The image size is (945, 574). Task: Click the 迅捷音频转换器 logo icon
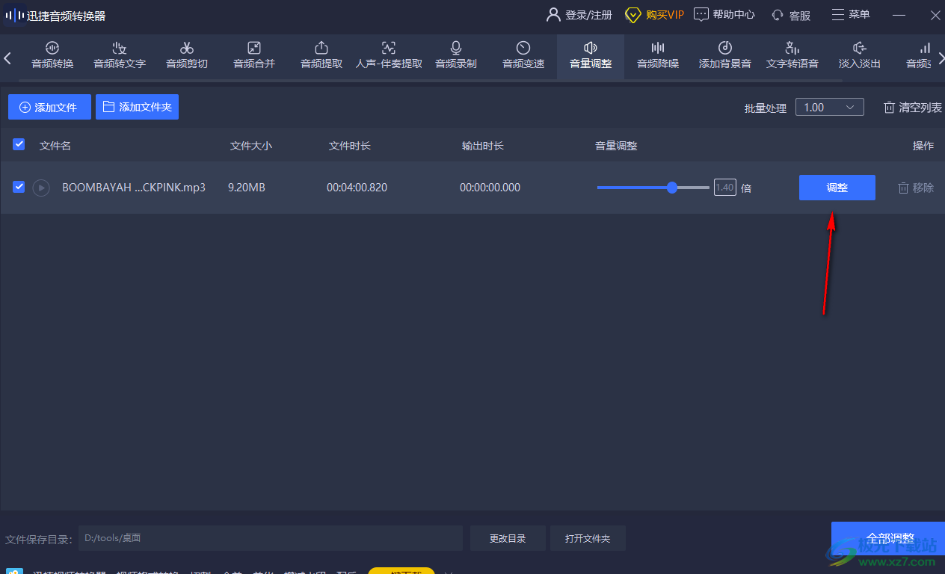(x=14, y=15)
